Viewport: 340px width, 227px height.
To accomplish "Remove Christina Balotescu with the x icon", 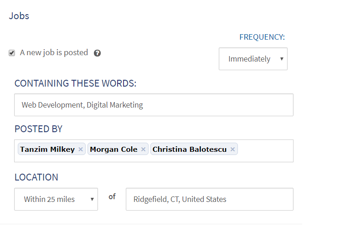I will point(232,150).
